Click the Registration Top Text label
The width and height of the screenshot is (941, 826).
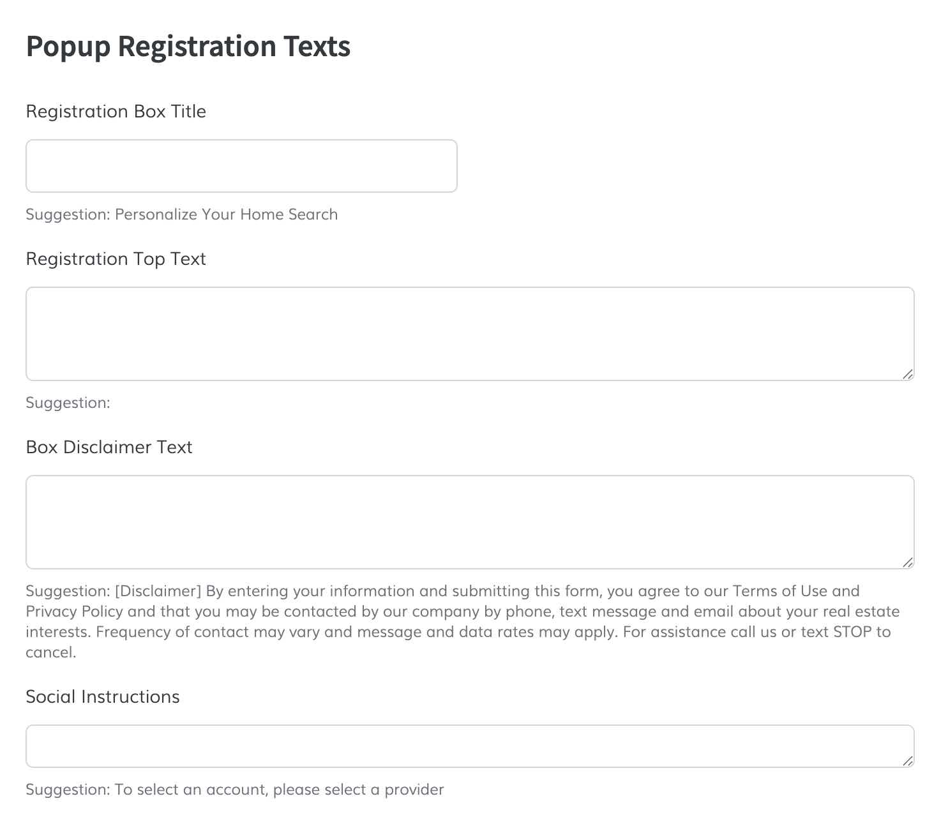pos(116,259)
